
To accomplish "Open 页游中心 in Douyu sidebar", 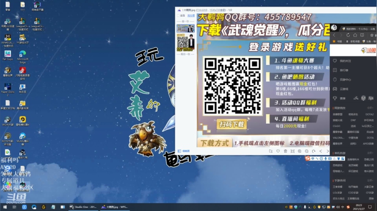I will (x=342, y=79).
